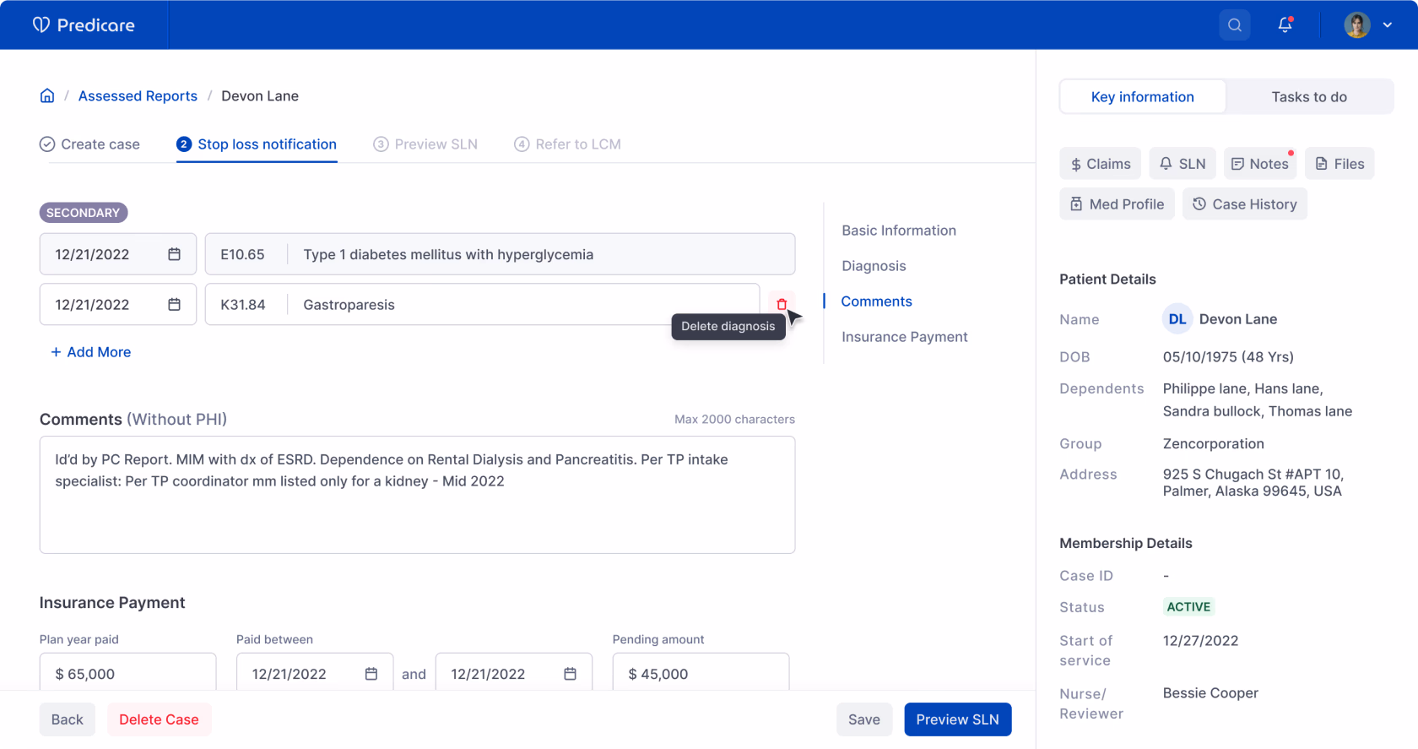Jump to Comments section
The width and height of the screenshot is (1418, 749).
click(x=876, y=301)
